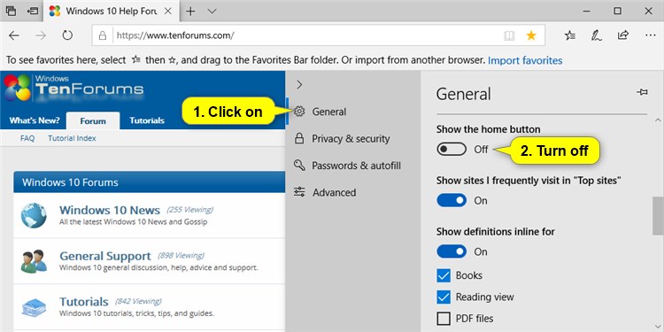Click the Add notes pen icon

coord(596,35)
